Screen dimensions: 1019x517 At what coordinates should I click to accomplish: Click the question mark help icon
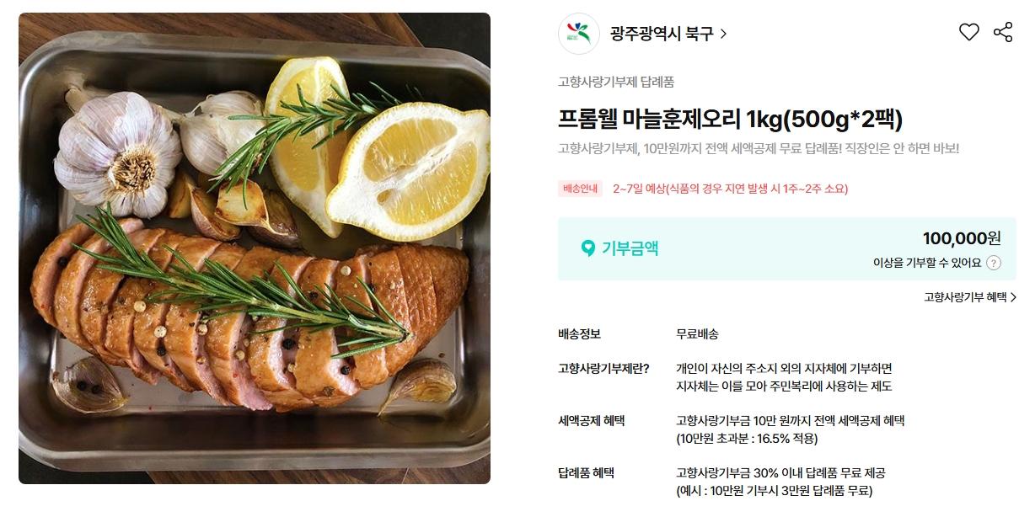(994, 263)
